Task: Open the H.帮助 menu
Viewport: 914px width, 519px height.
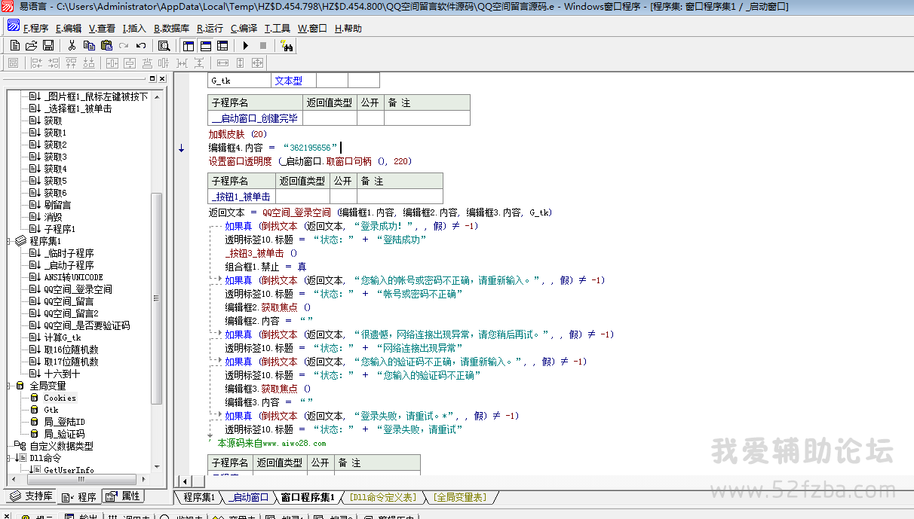Action: 348,29
